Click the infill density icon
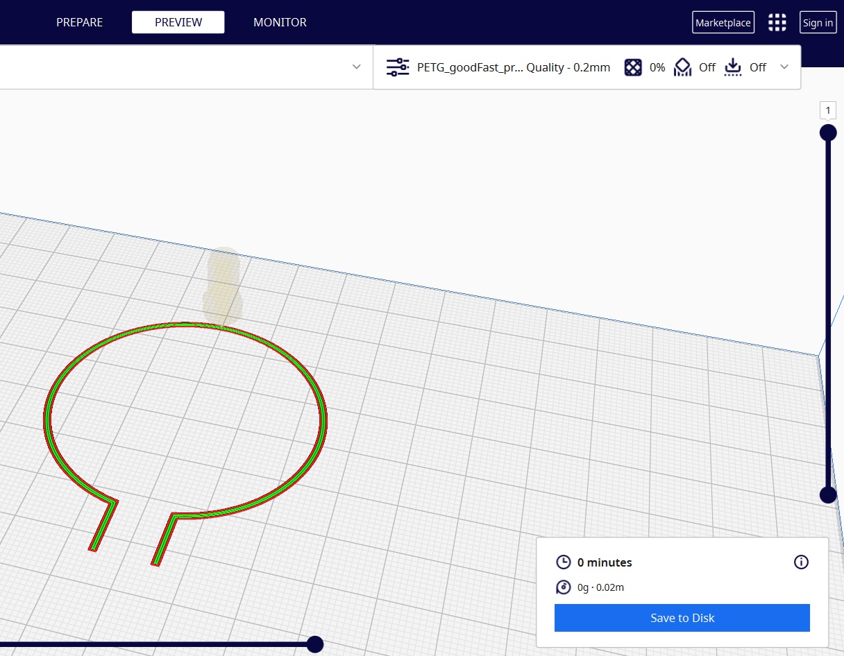 [633, 67]
